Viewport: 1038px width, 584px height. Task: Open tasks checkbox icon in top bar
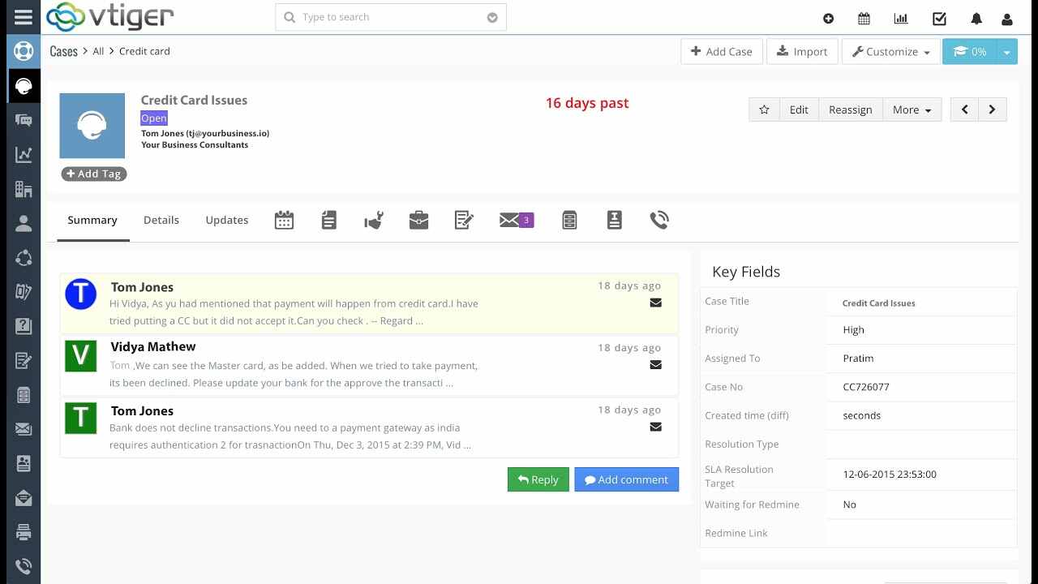coord(939,19)
